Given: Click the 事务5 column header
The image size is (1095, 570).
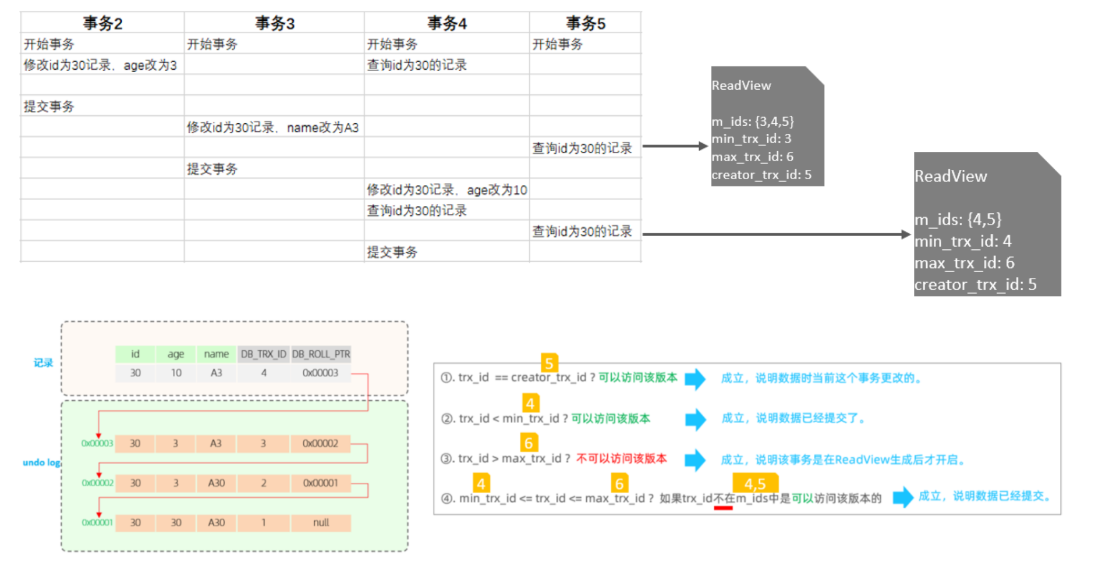Looking at the screenshot, I should tap(585, 23).
